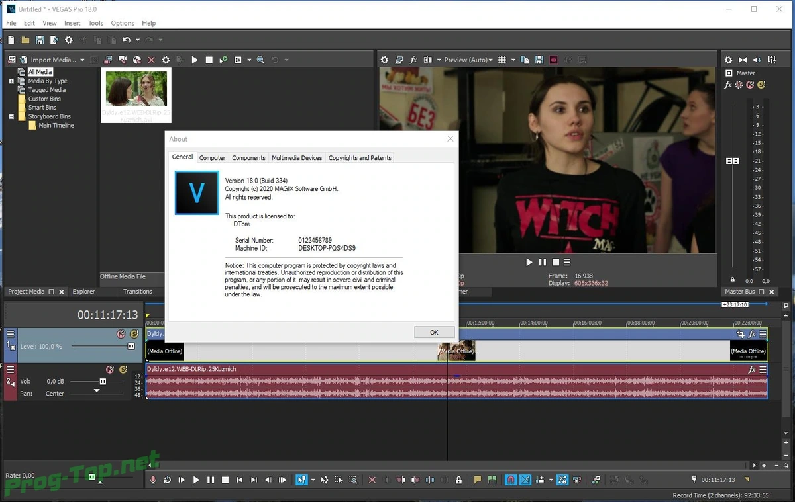This screenshot has width=795, height=502.
Task: Mute the Master bus
Action: pos(750,85)
